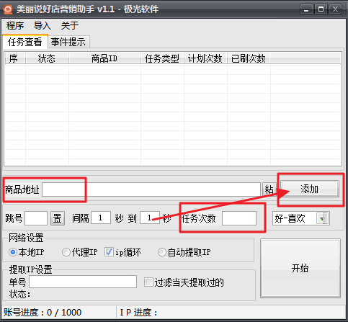Open the 导入 menu

click(43, 25)
